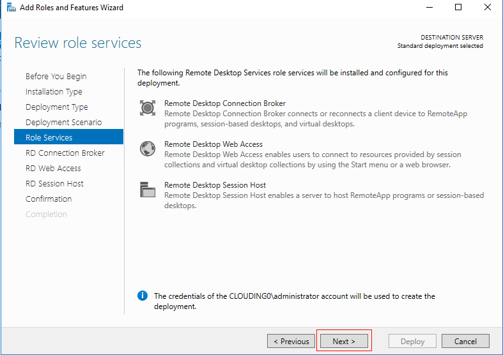Click the CLOUDING0\administrator credentials message
This screenshot has width=503, height=355.
[295, 301]
